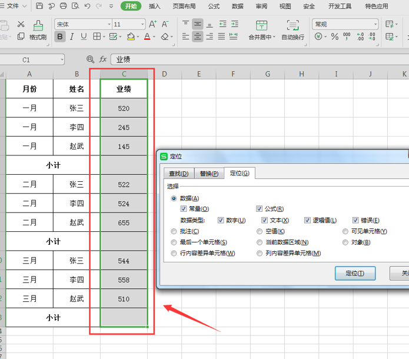Expand font color dropdown arrow
Image resolution: width=409 pixels, height=359 pixels.
click(154, 37)
